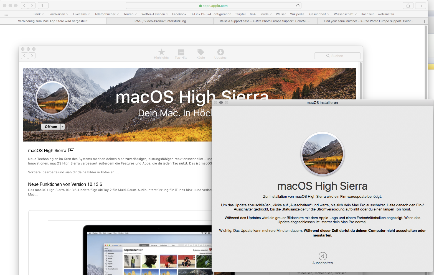Open the Käufe tag icon

[x=200, y=52]
